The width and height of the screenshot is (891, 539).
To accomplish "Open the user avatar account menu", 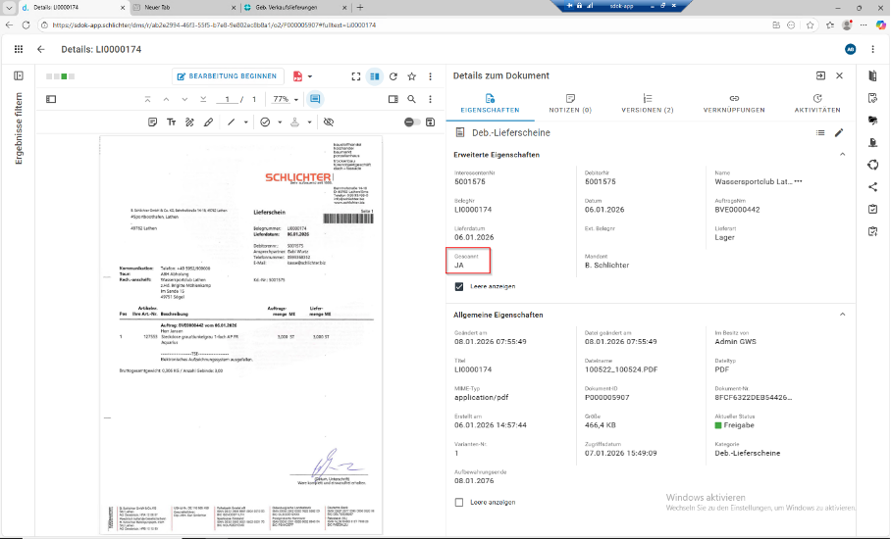I will pos(850,49).
